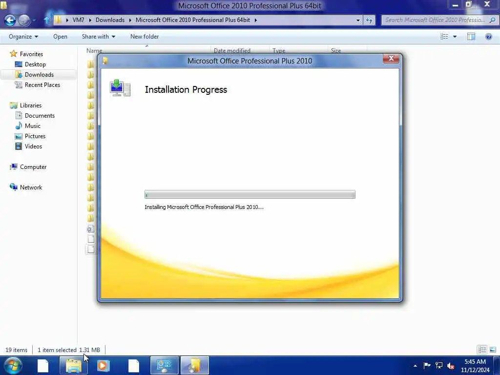This screenshot has height=375, width=500.
Task: Click the Office installer computer icon
Action: point(120,88)
